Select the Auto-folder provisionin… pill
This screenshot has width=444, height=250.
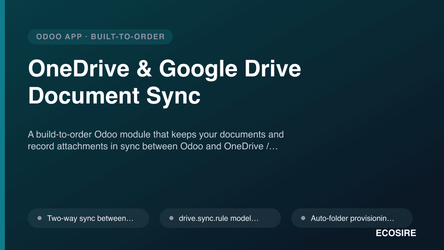click(x=352, y=218)
